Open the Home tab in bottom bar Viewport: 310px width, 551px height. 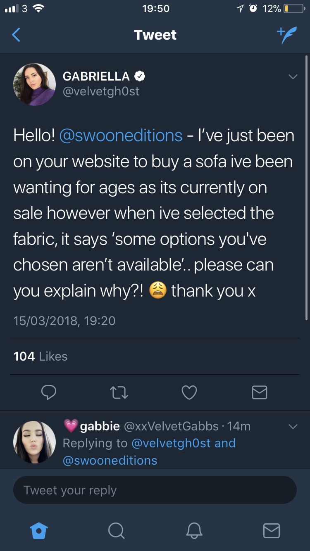(40, 530)
